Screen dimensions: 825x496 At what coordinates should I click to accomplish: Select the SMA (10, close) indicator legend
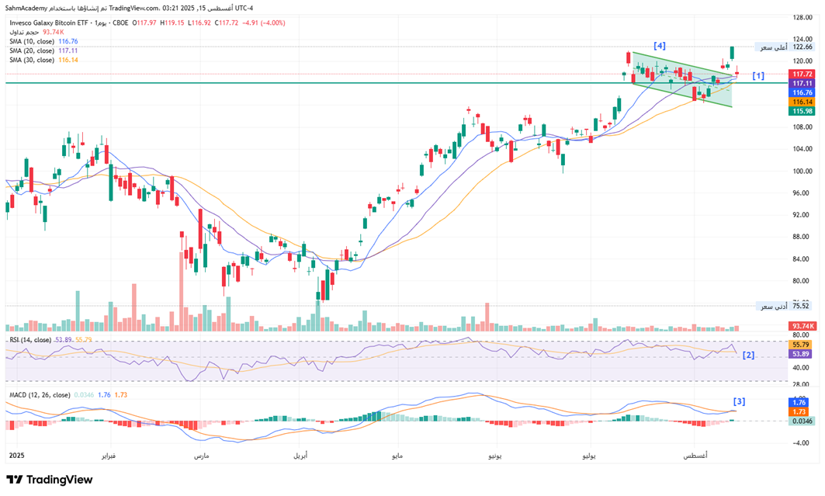[32, 41]
